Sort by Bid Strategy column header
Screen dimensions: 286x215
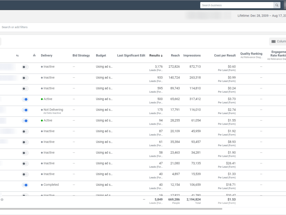[x=81, y=55]
